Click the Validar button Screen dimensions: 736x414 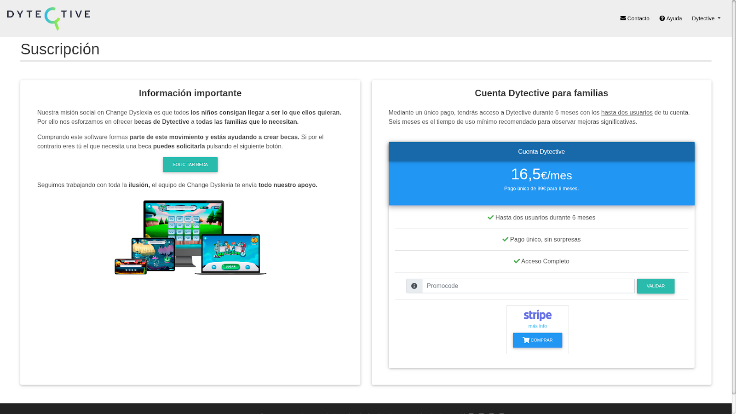[x=655, y=286]
